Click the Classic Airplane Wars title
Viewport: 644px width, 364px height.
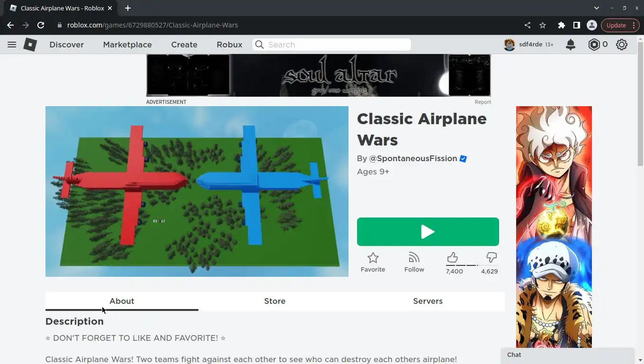coord(422,129)
